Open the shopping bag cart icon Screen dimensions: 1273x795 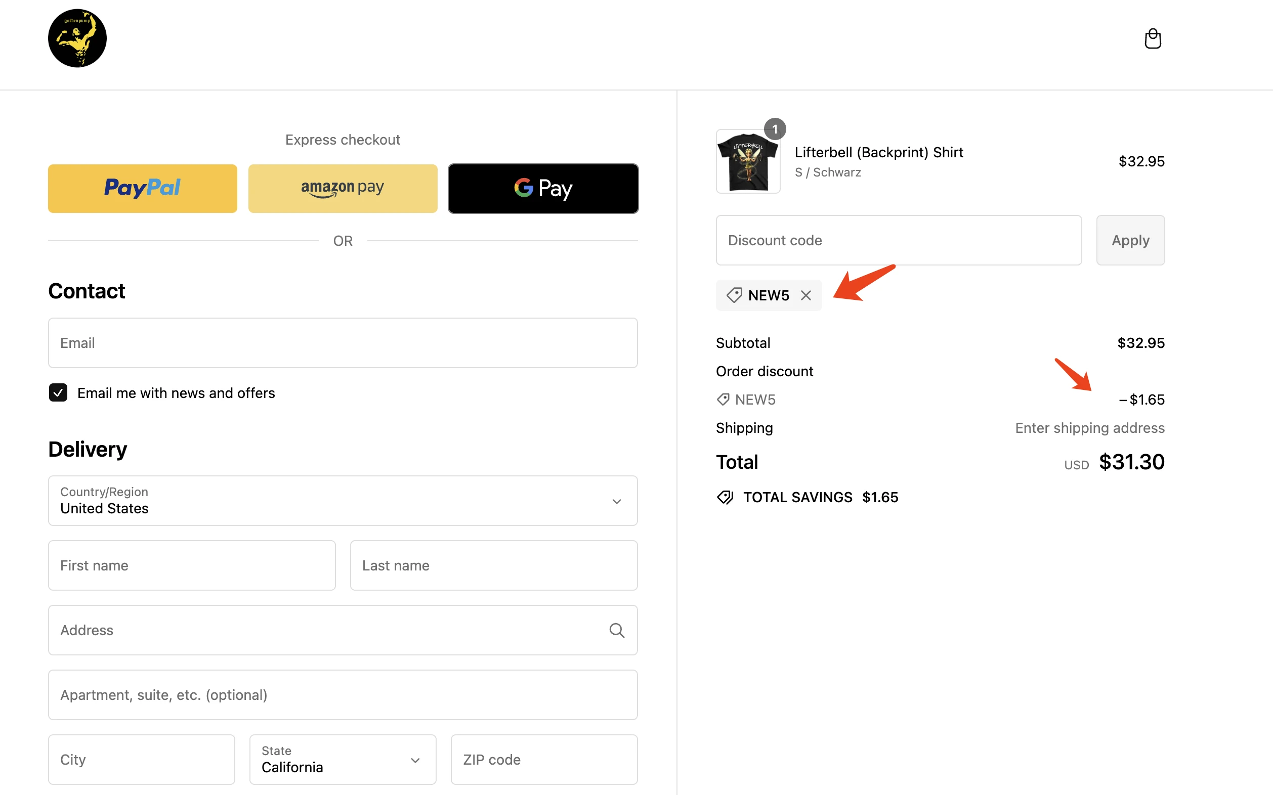point(1153,38)
